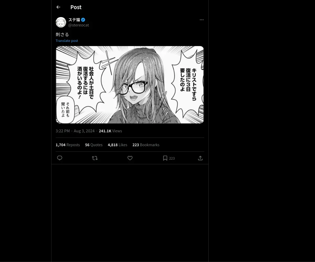Screen dimensions: 315x262
Task: Open the ステ猫 display name
Action: pyautogui.click(x=74, y=20)
